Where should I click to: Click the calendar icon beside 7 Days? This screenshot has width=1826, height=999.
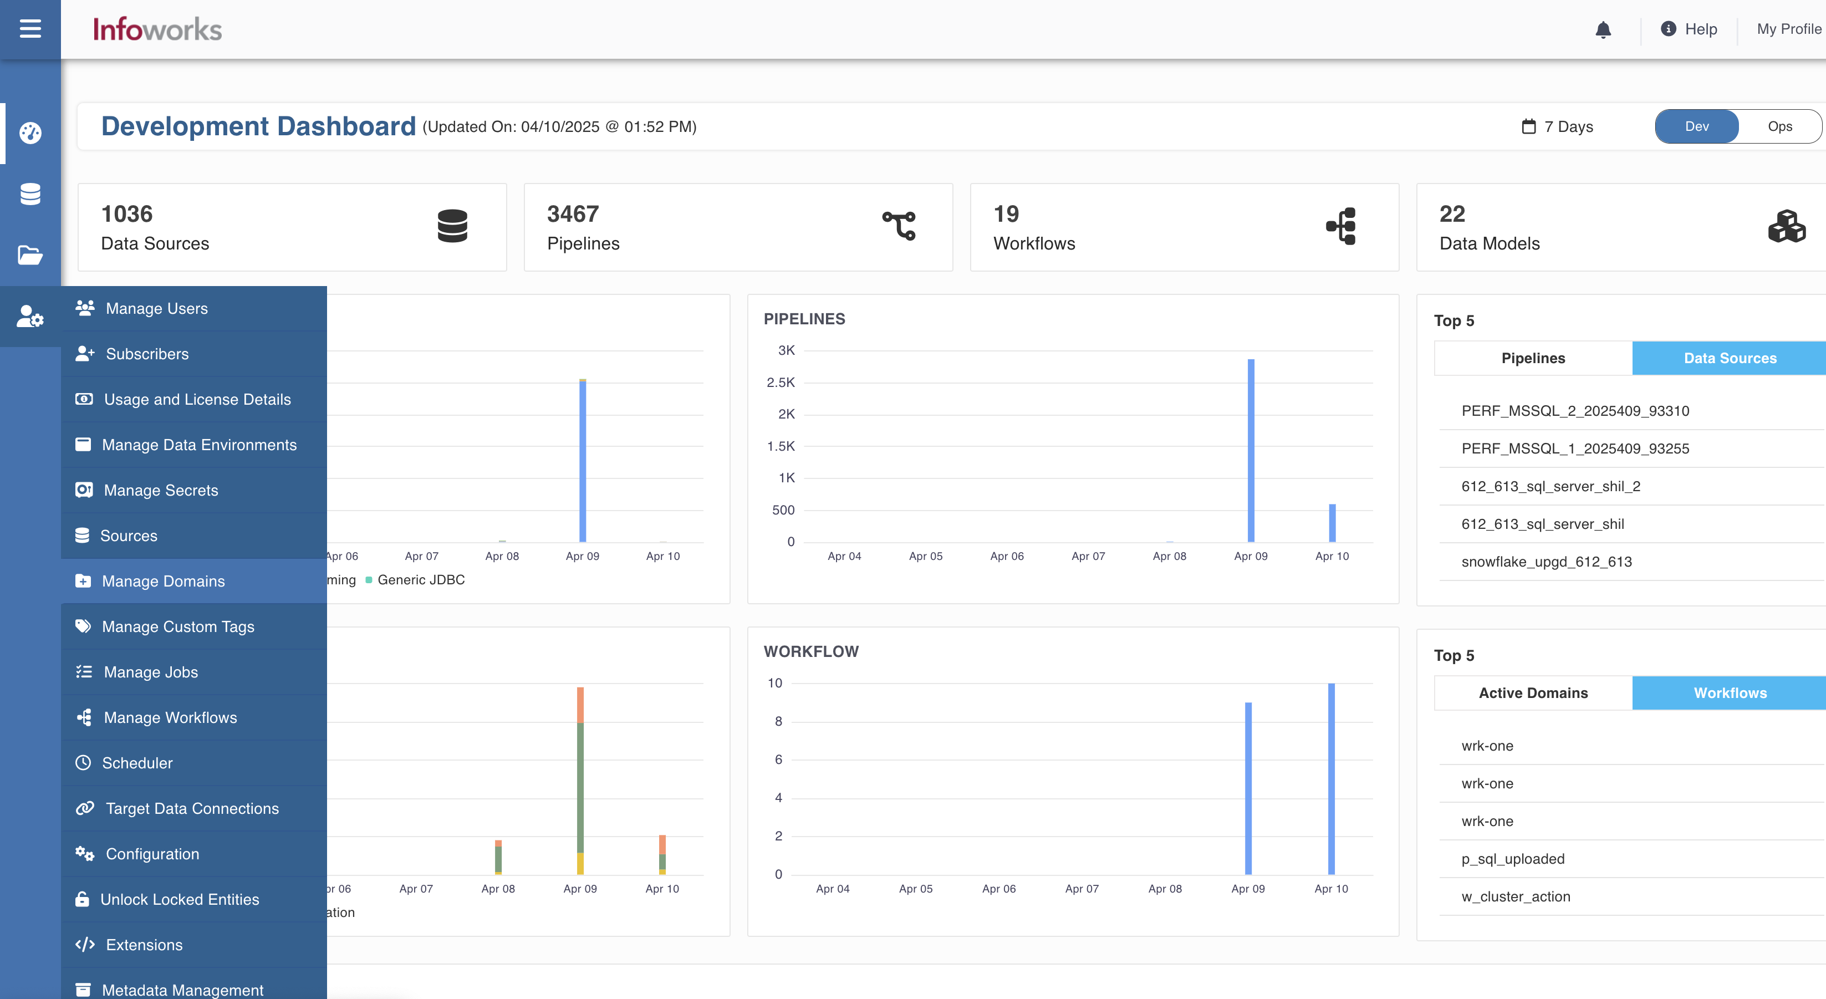tap(1529, 126)
